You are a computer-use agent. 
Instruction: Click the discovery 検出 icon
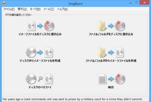(112, 79)
